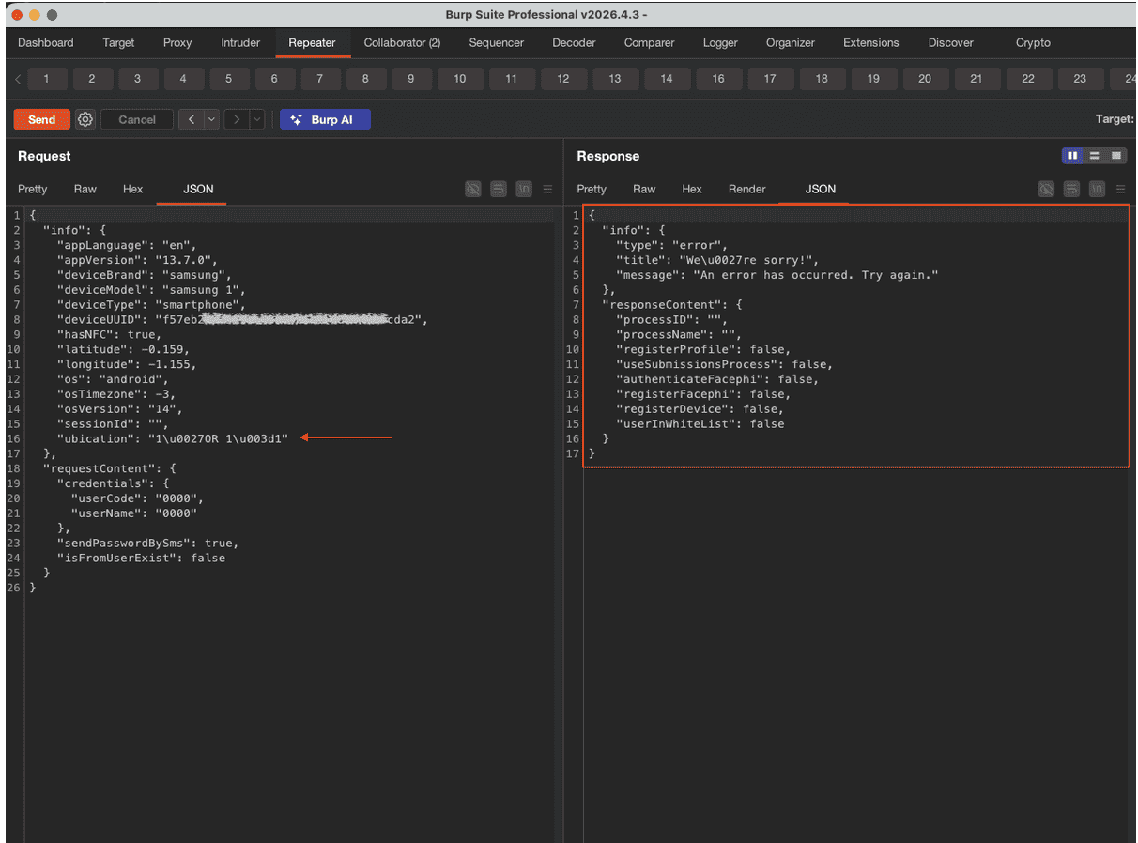Image resolution: width=1138 pixels, height=843 pixels.
Task: Click the response "message" error line
Action: [777, 275]
